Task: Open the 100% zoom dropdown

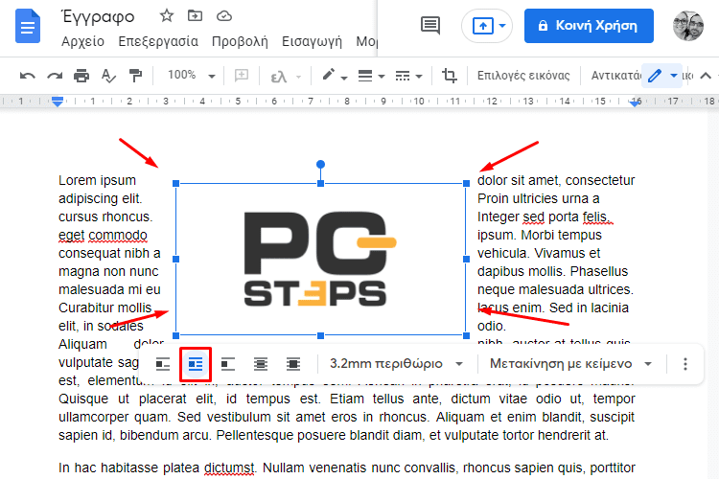Action: pos(191,75)
